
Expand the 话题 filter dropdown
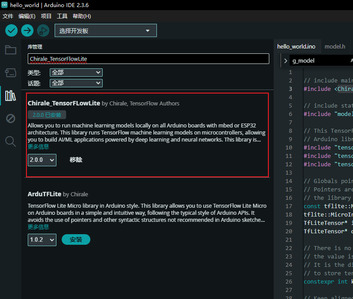pos(76,83)
